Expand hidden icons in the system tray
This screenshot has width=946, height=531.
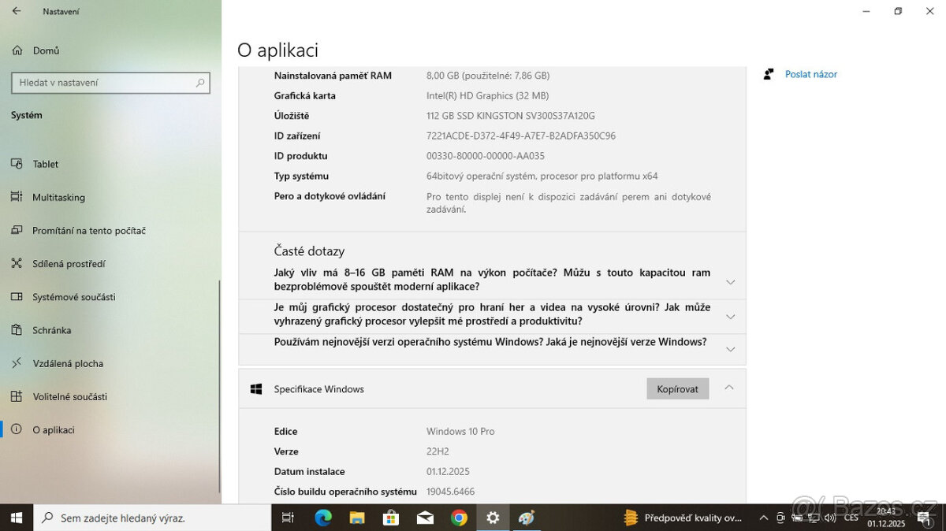pyautogui.click(x=763, y=518)
